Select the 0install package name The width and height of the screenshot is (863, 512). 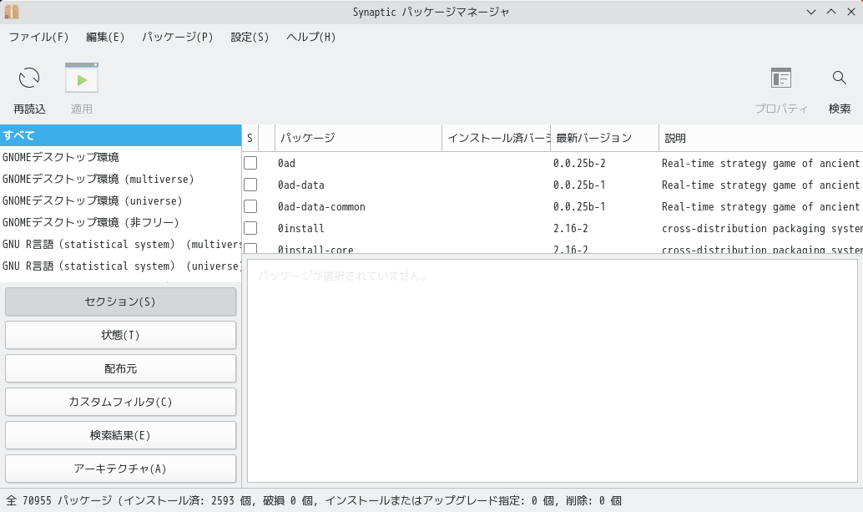(301, 229)
